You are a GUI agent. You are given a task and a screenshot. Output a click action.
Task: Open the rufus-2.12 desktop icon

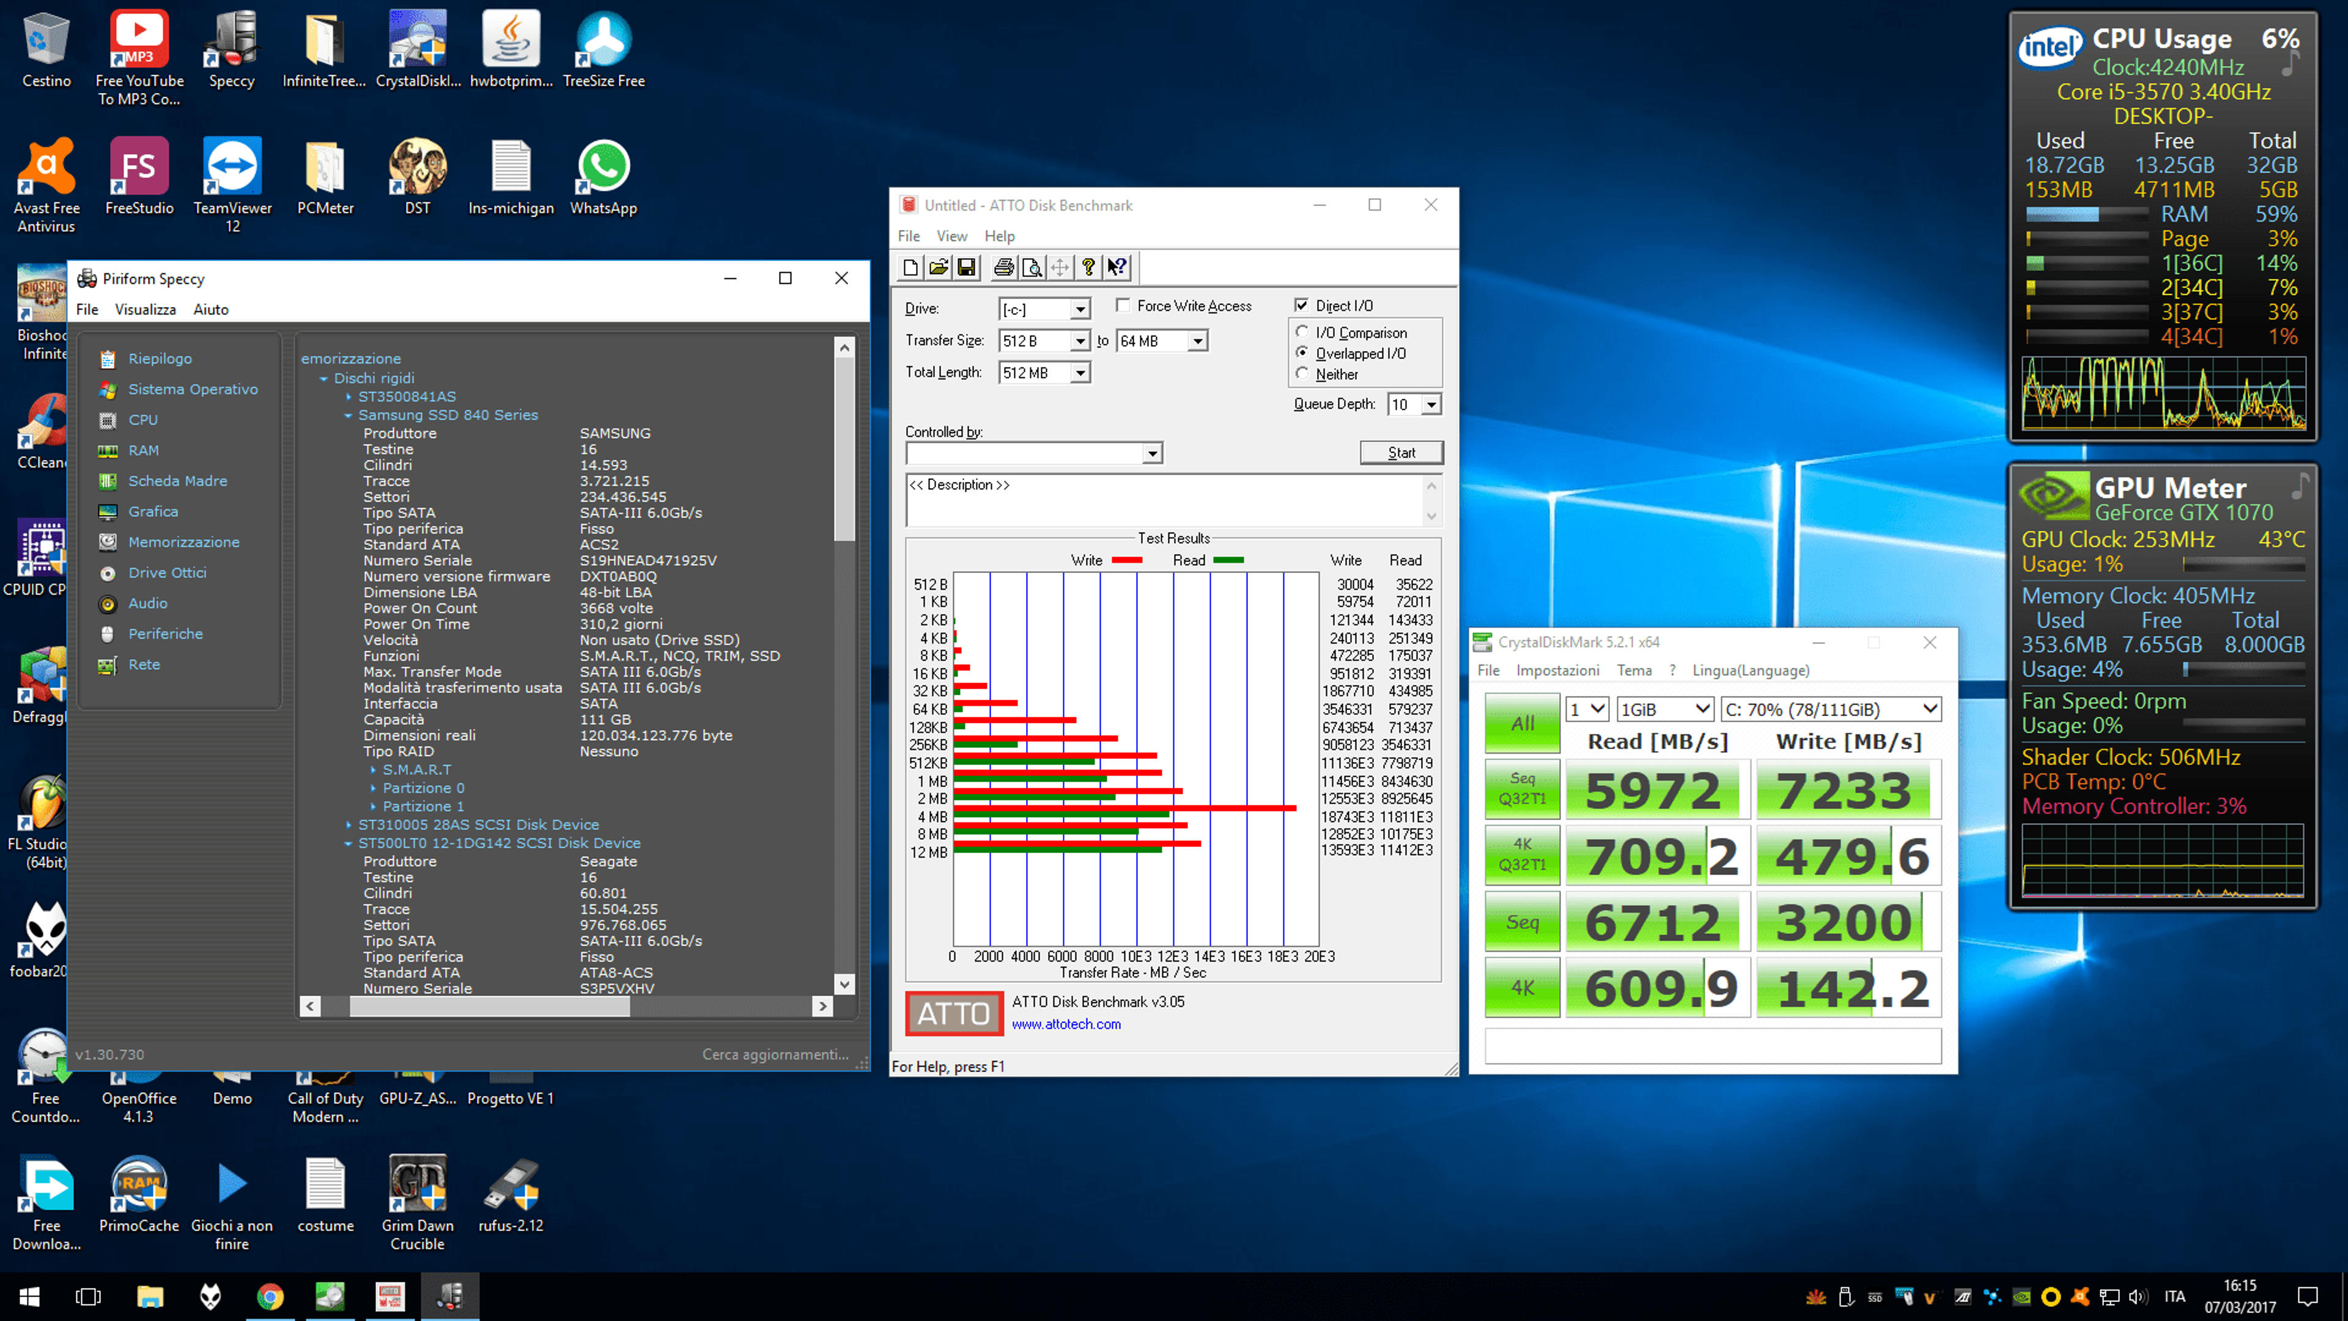pyautogui.click(x=511, y=1195)
